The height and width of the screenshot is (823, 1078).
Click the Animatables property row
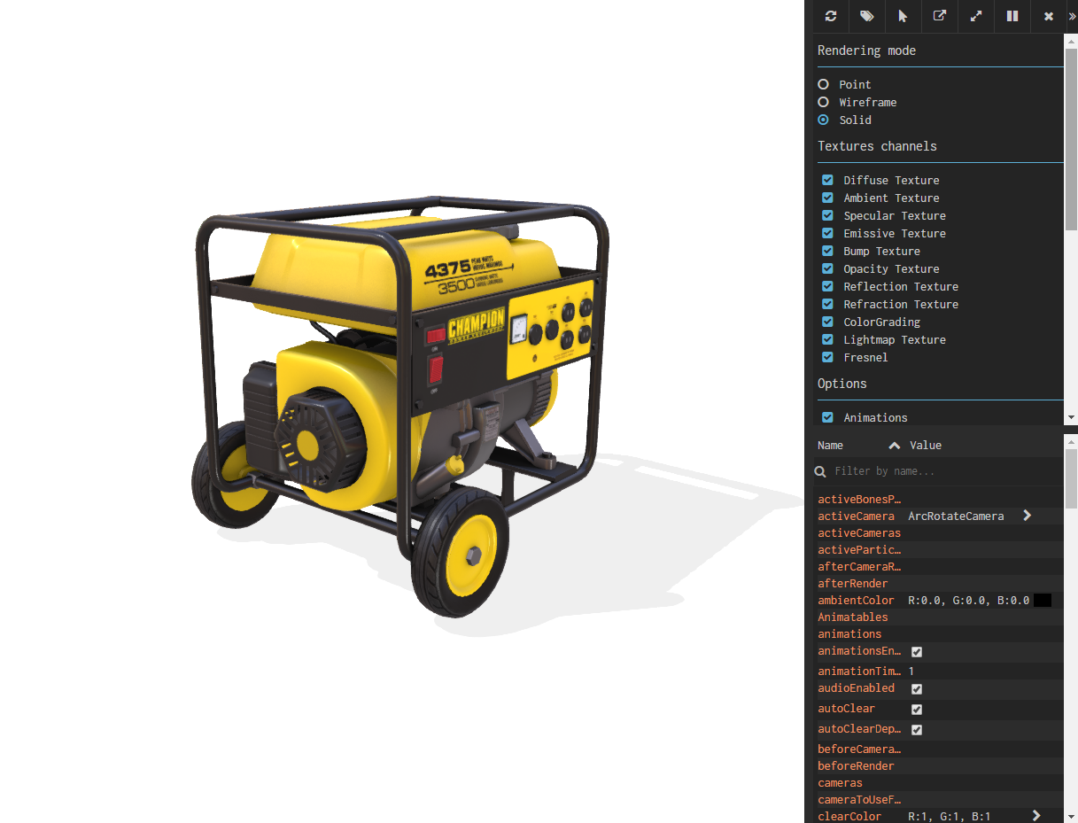coord(939,617)
